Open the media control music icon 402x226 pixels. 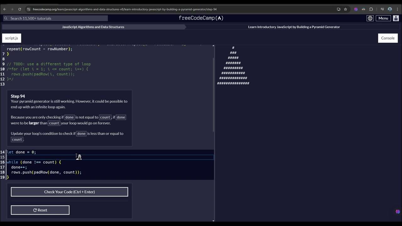click(382, 9)
